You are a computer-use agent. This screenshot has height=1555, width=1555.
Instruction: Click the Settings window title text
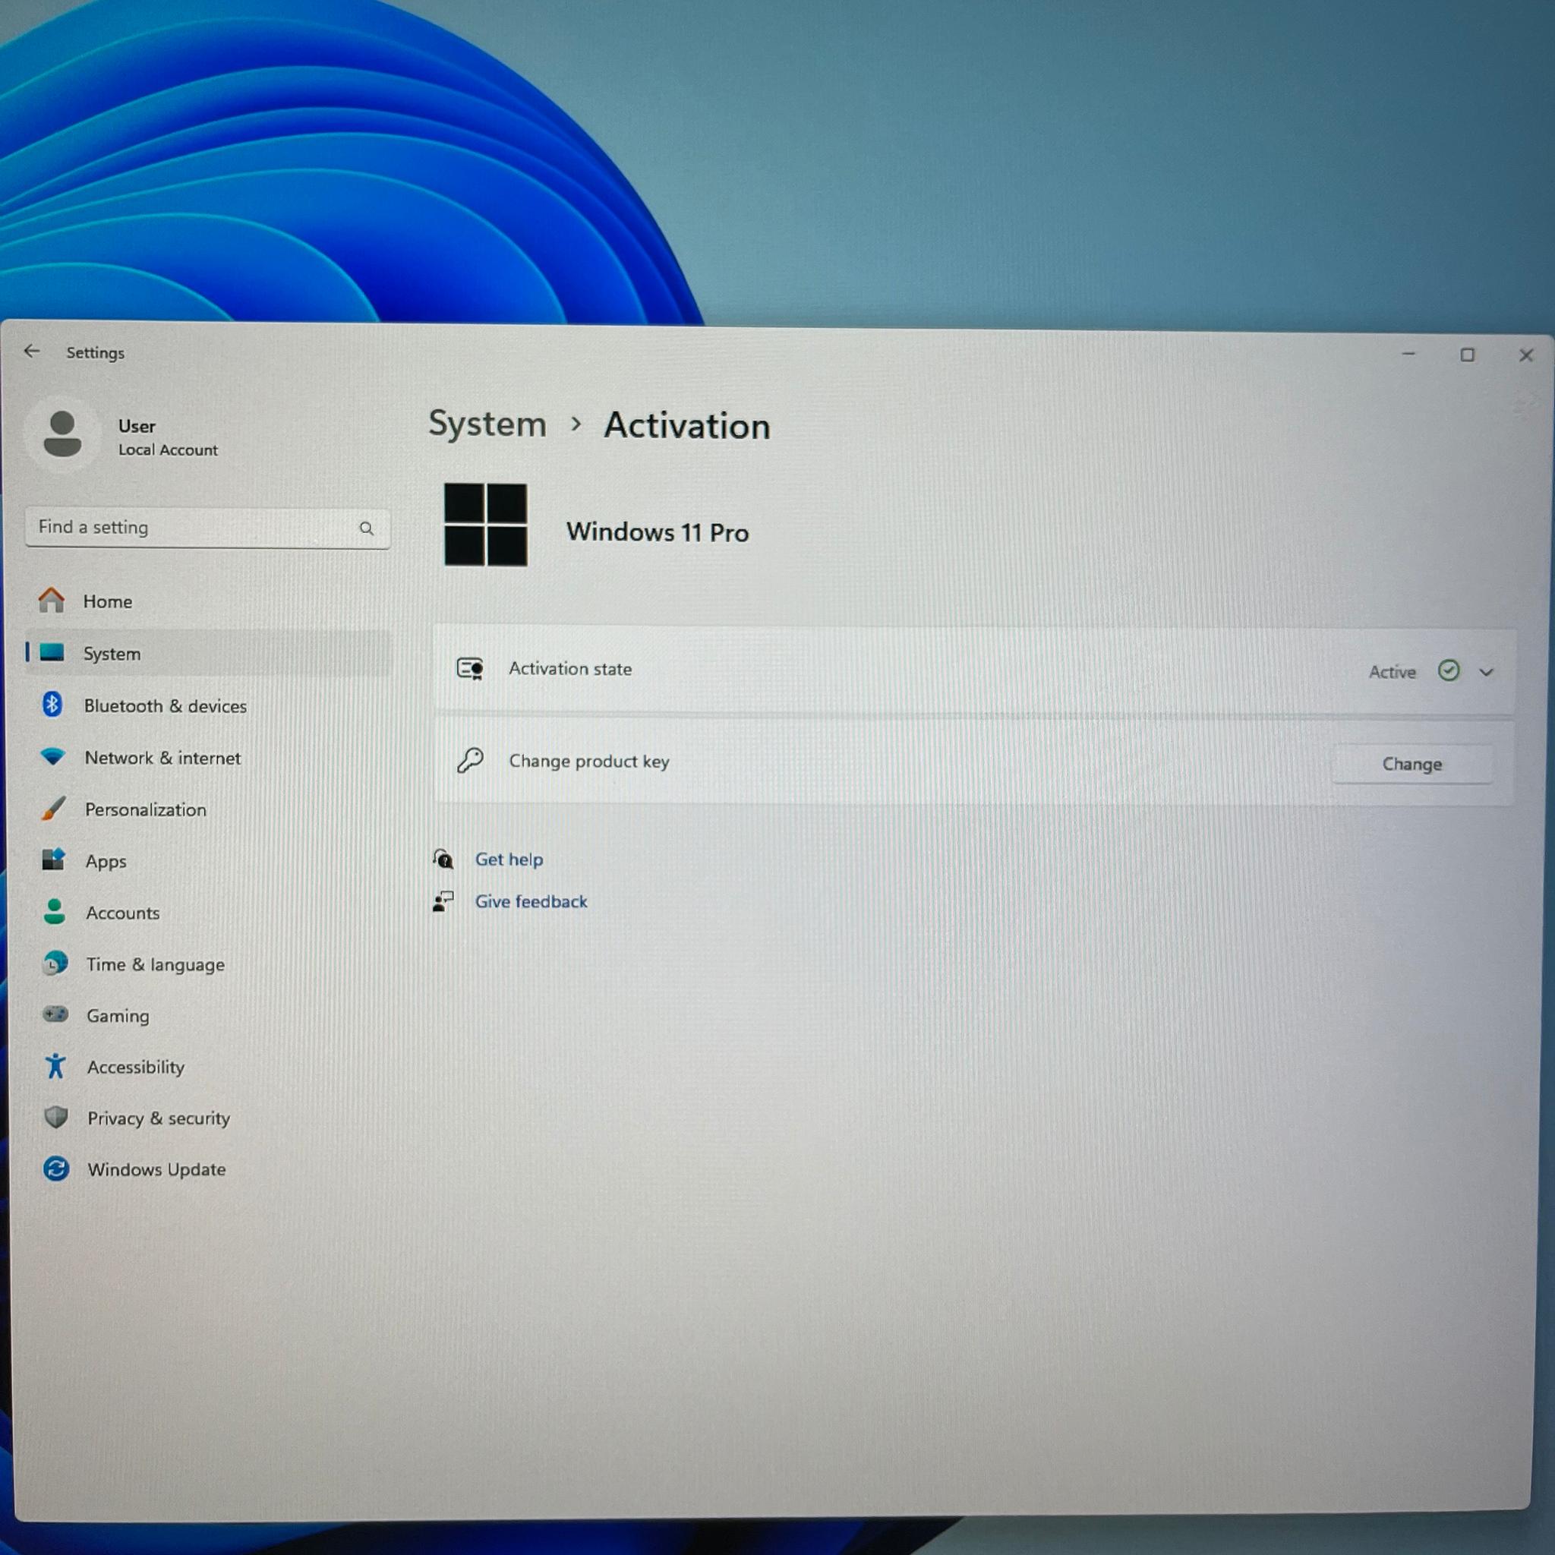pos(95,352)
